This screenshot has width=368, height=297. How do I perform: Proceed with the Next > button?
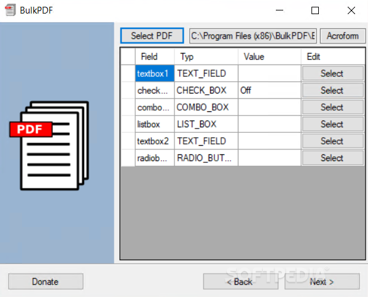point(322,281)
